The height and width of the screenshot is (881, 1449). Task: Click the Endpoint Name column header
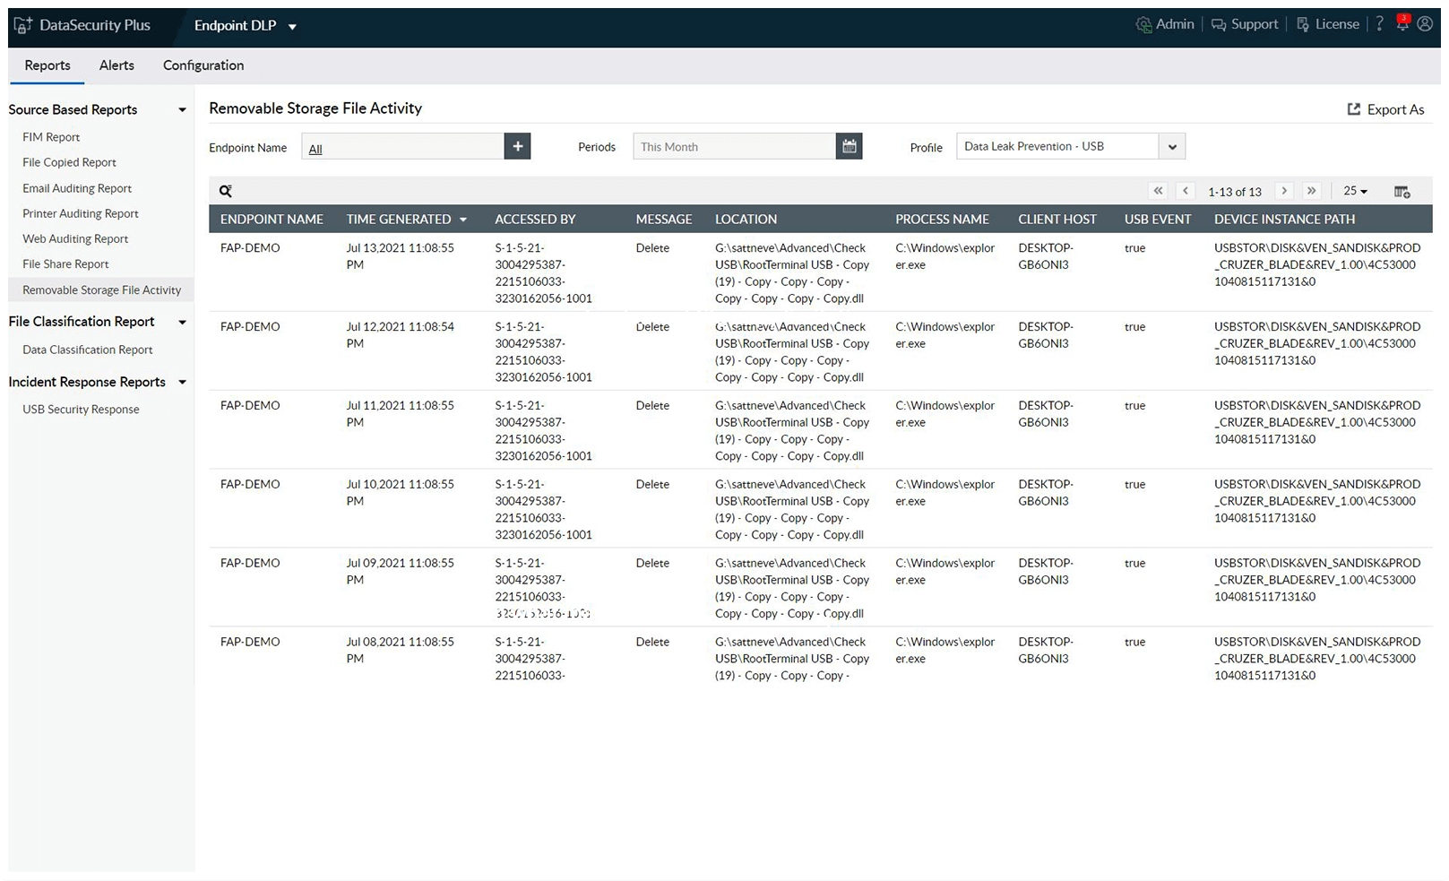coord(272,219)
